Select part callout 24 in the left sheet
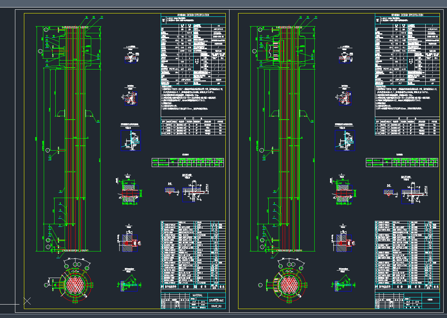The image size is (447, 318). point(99,121)
